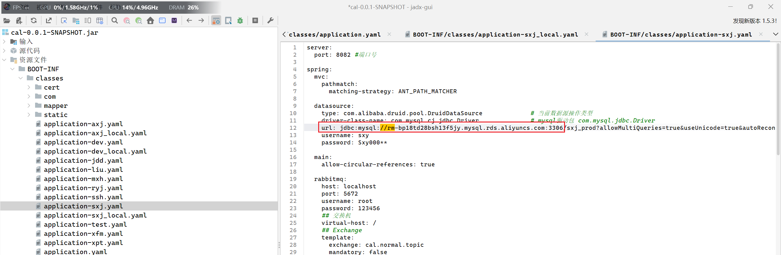The image size is (781, 255).
Task: Switch to application-sxj_local.yaml tab
Action: tap(495, 35)
